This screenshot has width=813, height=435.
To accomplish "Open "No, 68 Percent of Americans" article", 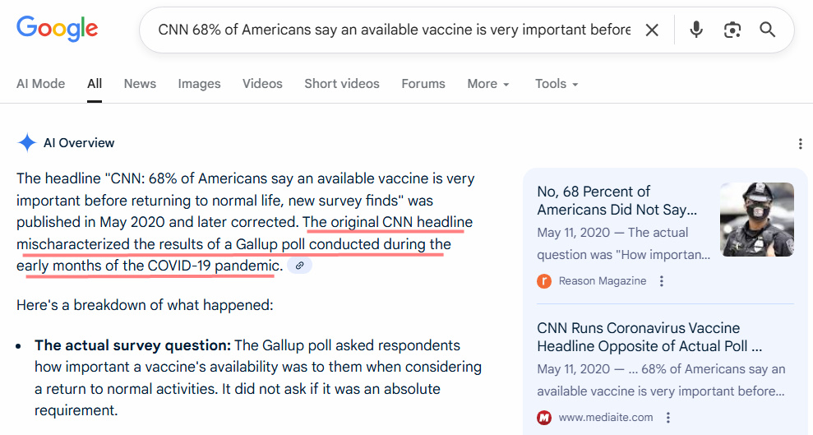I will click(617, 200).
